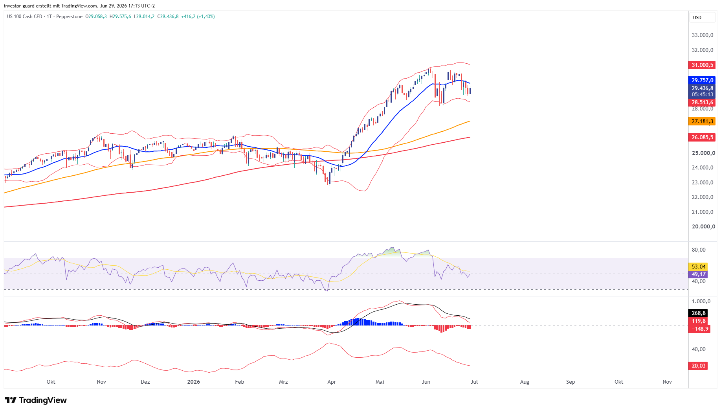Click the low value L29.014,2
This screenshot has width=721, height=412.
point(144,17)
